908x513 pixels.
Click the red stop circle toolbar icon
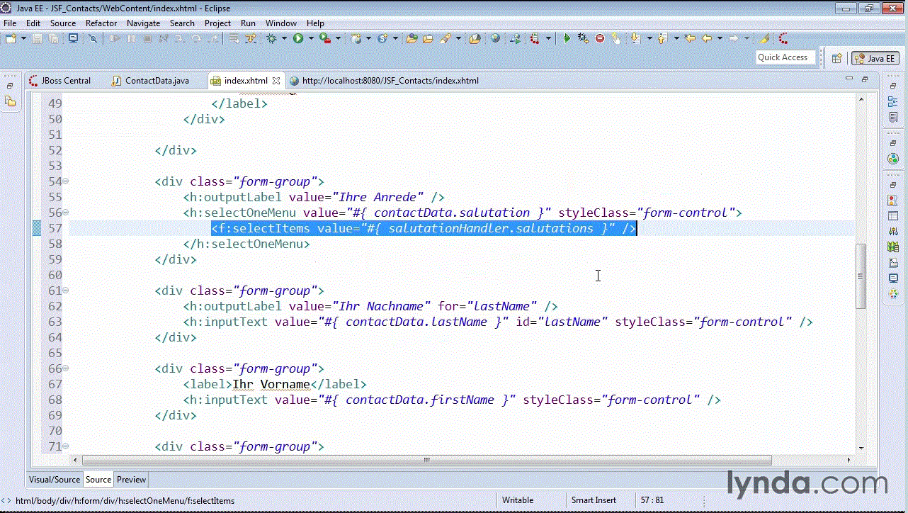[x=600, y=38]
